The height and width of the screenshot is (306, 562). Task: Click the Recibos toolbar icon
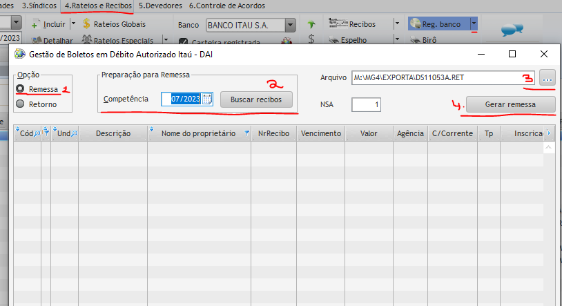click(x=337, y=24)
